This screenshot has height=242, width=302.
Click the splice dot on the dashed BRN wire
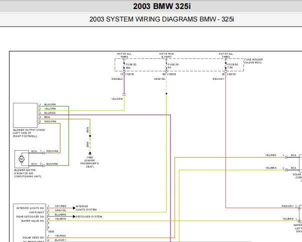pyautogui.click(x=90, y=136)
